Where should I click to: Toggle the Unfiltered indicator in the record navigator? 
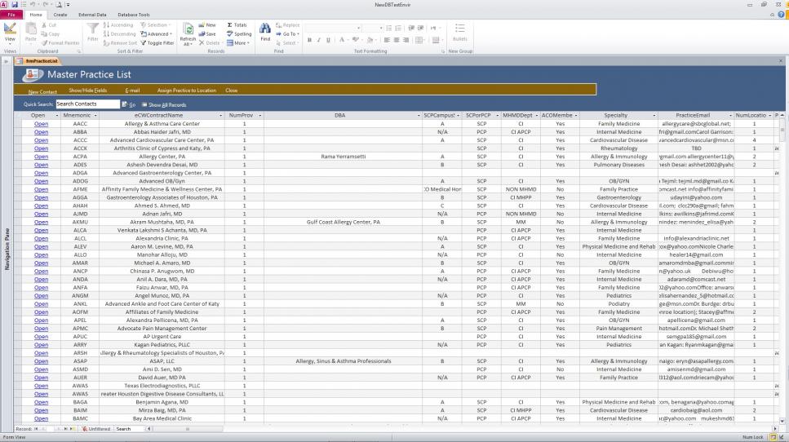pyautogui.click(x=96, y=428)
